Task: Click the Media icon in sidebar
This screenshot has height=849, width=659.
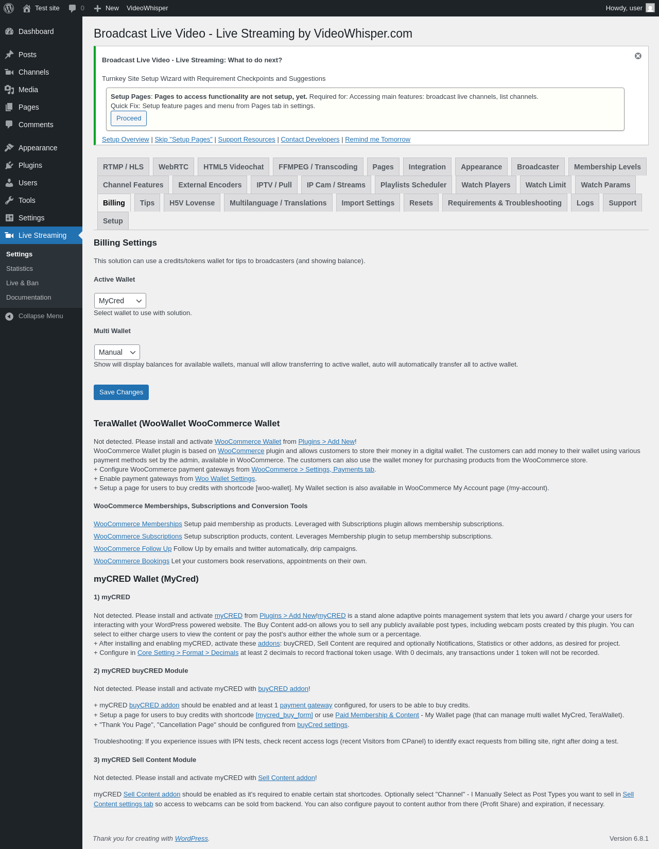Action: tap(9, 90)
